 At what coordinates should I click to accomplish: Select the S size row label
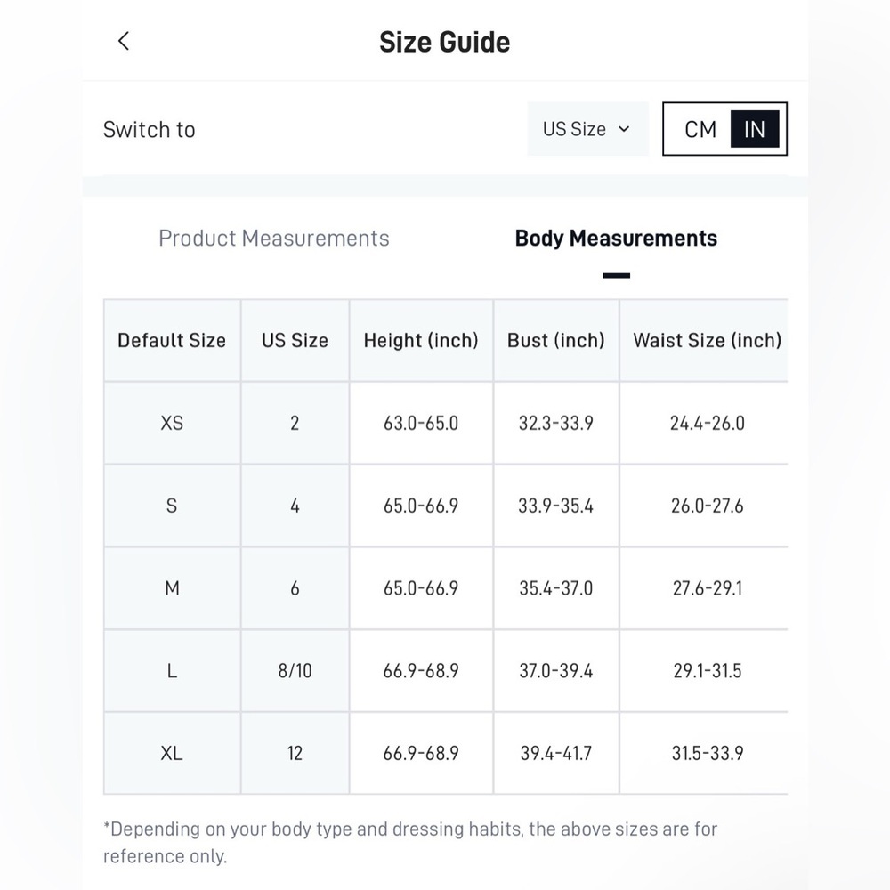pos(172,506)
